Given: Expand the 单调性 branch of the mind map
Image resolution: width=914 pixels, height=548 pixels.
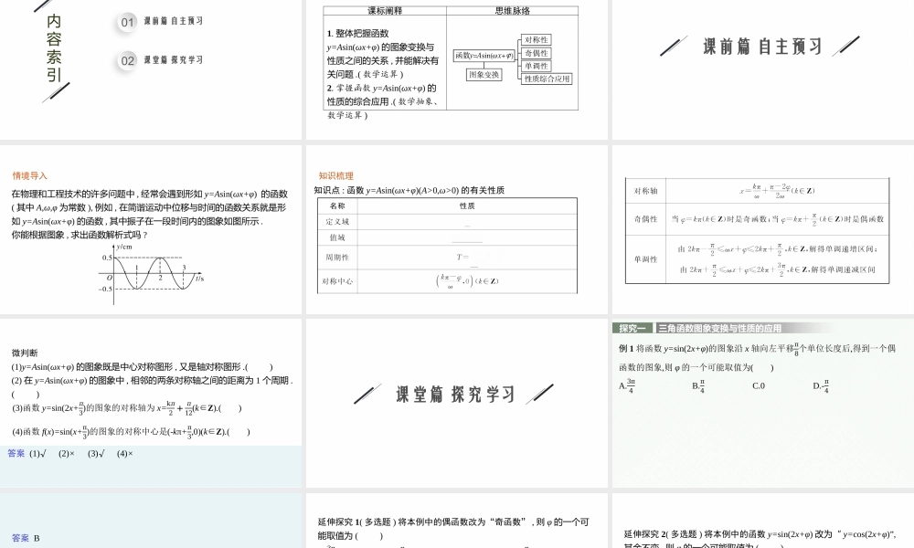Looking at the screenshot, I should coord(536,66).
